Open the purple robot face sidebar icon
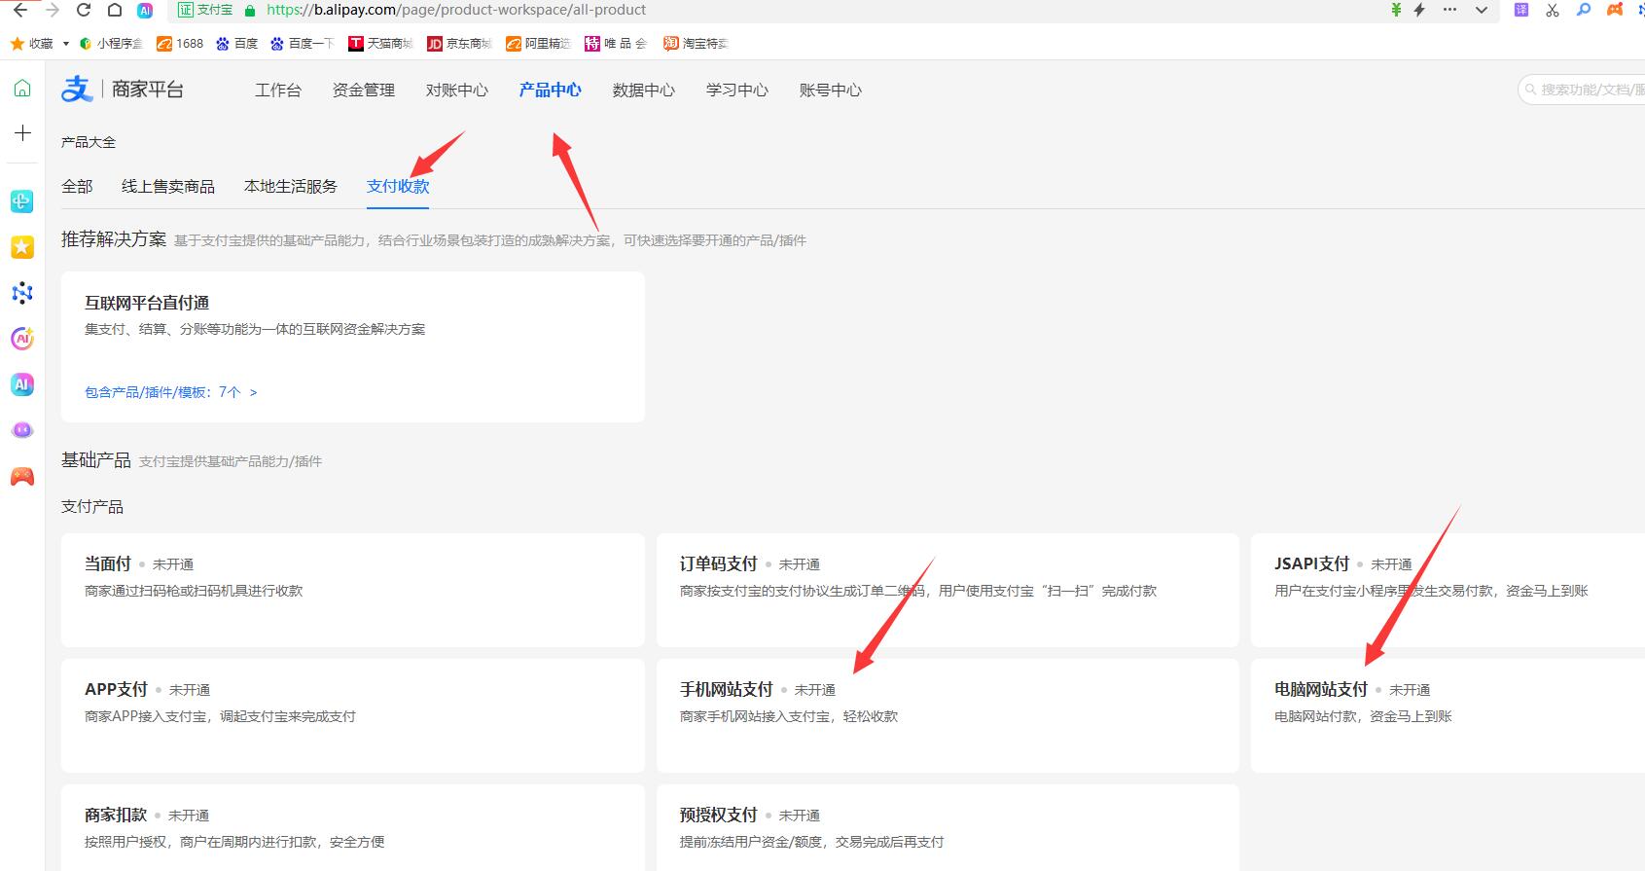1645x871 pixels. (x=22, y=430)
